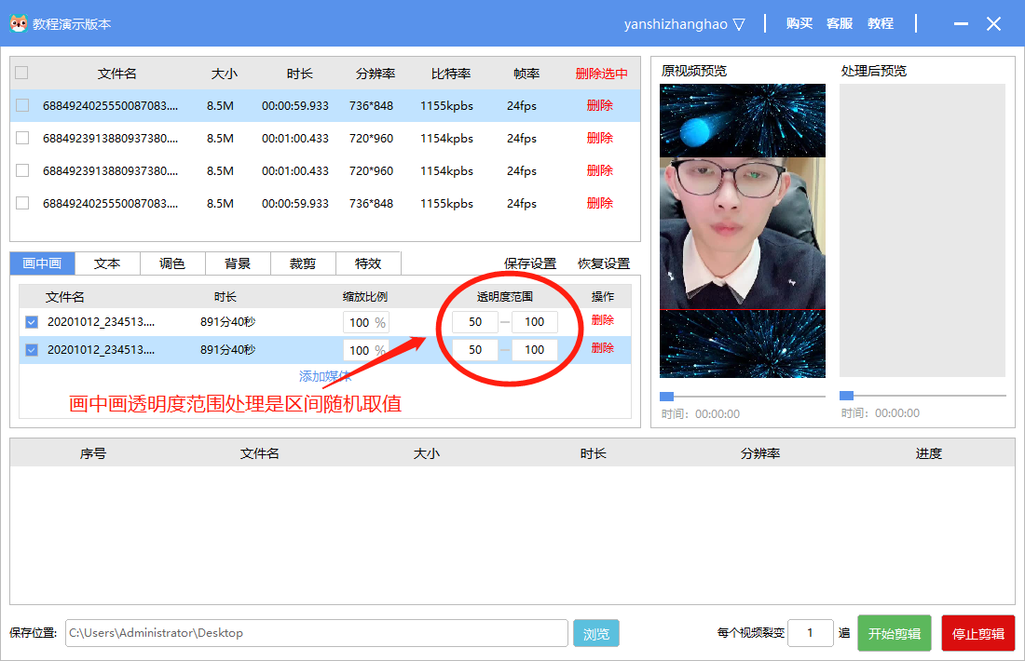Screen dimensions: 1025x661
Task: Click the 透明度范围 column header
Action: click(505, 297)
